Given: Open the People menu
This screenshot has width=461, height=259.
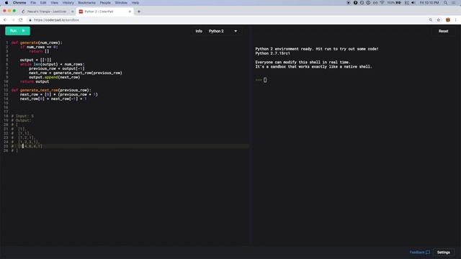Looking at the screenshot, I should (x=105, y=3).
